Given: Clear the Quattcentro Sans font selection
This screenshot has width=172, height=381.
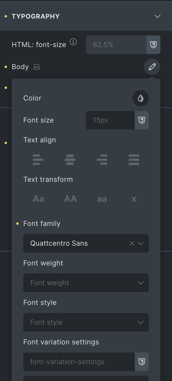Looking at the screenshot, I should pos(132,243).
